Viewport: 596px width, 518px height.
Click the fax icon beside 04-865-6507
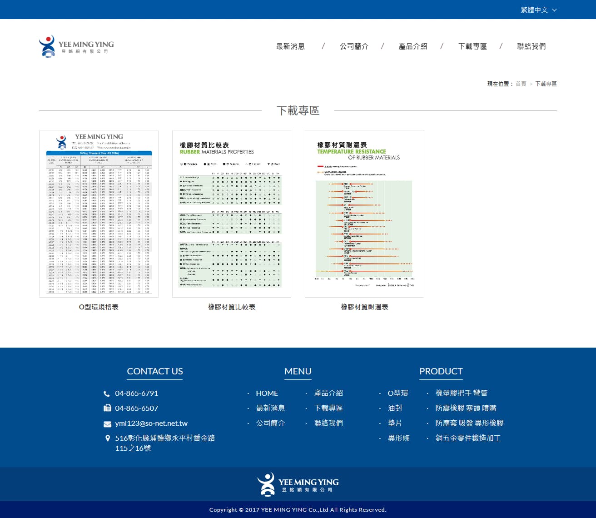[107, 408]
